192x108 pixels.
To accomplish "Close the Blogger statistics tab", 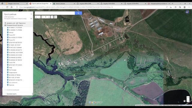I will click(x=27, y=4).
